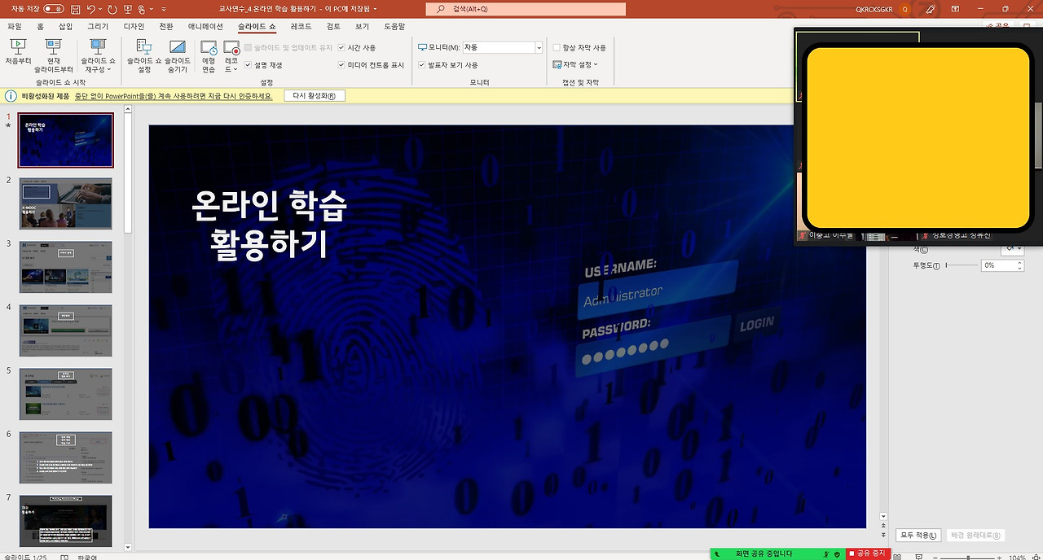Click the PowerPoint re-authentication notice link
1043x560 pixels.
pyautogui.click(x=174, y=95)
